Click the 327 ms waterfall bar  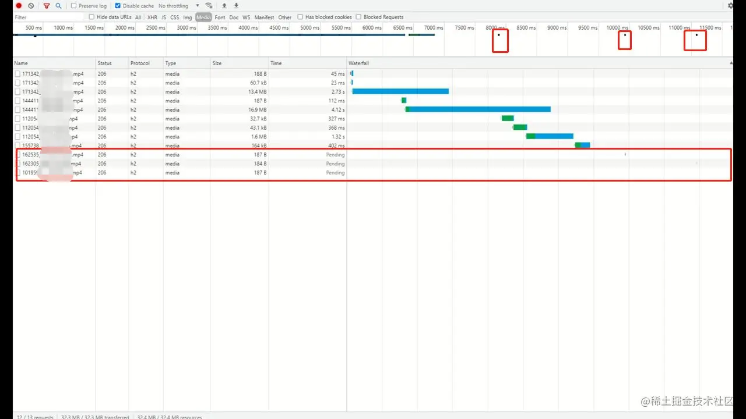pyautogui.click(x=508, y=118)
